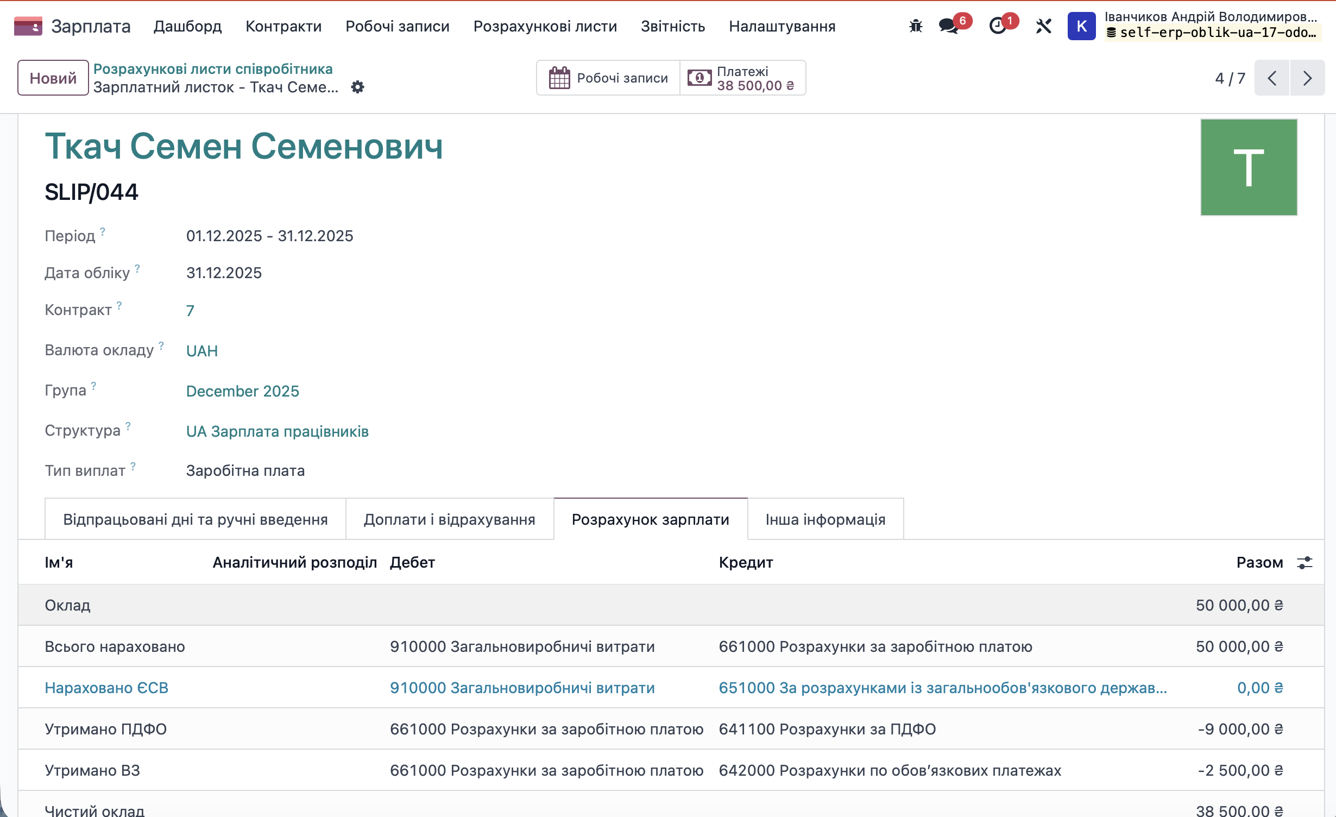Click the Новий button

click(x=52, y=78)
